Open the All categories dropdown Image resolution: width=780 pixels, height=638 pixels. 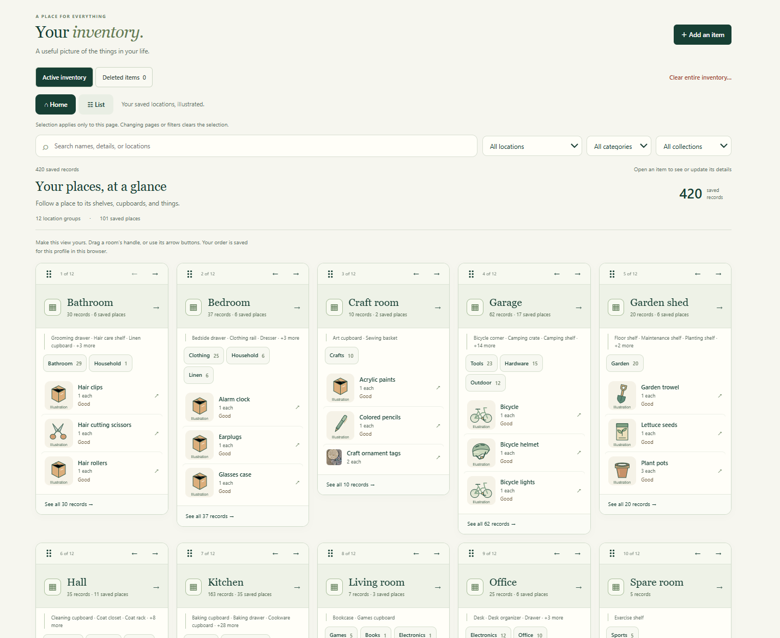[x=619, y=146]
